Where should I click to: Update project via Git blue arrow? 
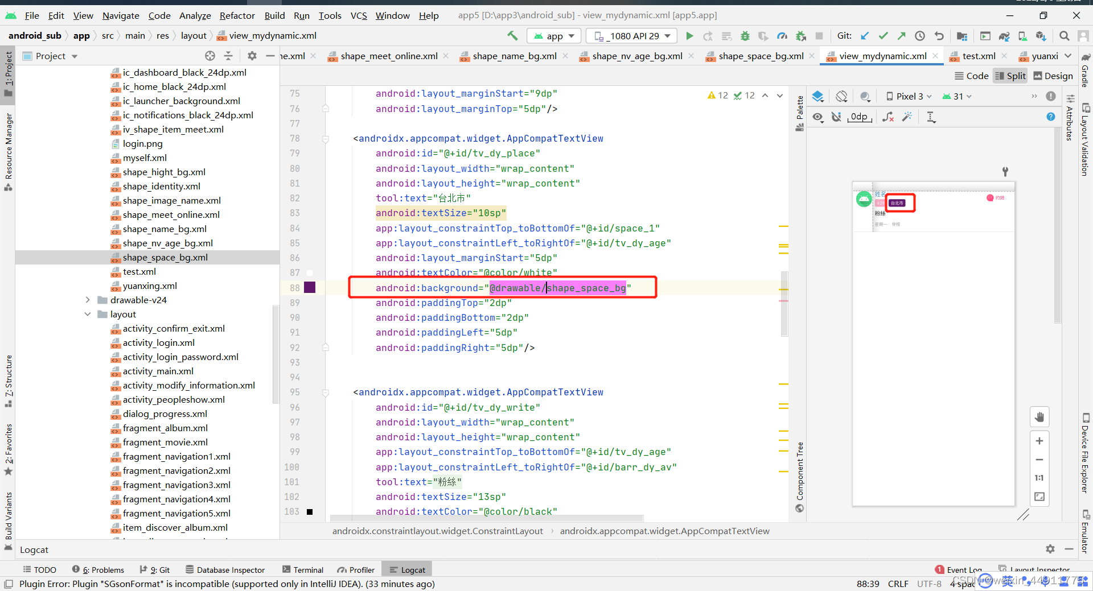(x=865, y=36)
